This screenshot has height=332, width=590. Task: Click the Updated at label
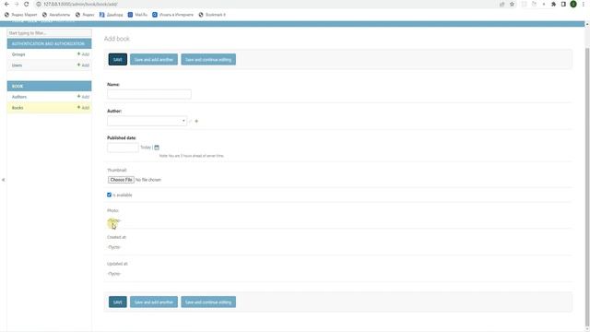click(117, 264)
